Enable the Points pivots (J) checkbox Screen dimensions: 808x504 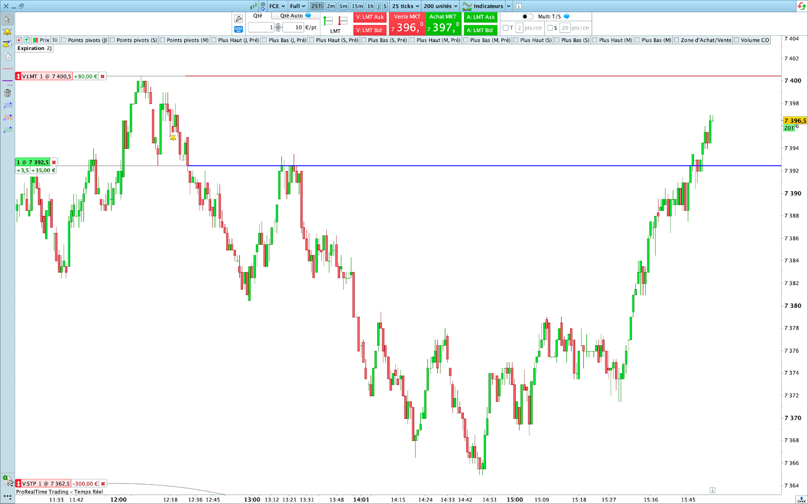point(63,40)
